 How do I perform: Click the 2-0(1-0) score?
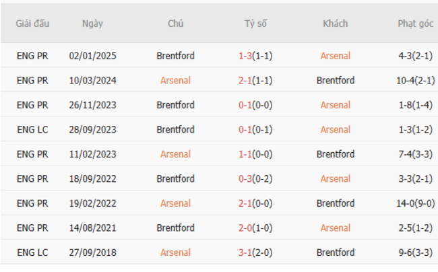click(255, 228)
